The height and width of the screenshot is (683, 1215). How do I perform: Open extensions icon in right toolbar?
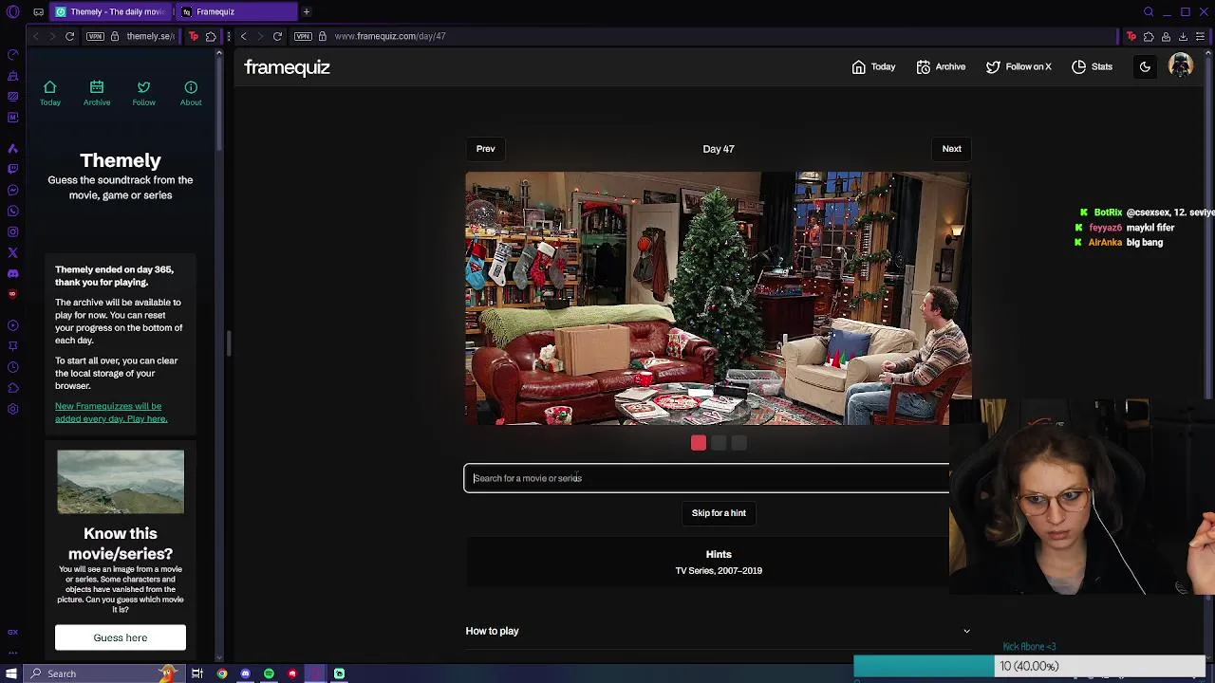1149,36
